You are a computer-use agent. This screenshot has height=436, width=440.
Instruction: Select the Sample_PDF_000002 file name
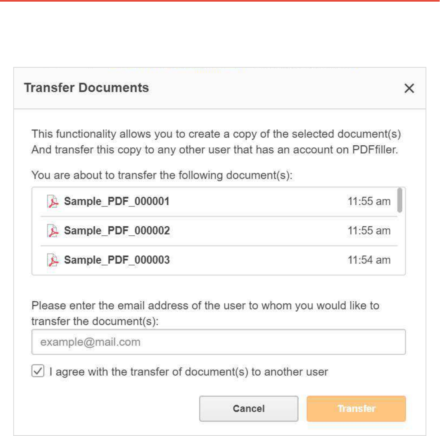[x=117, y=231]
